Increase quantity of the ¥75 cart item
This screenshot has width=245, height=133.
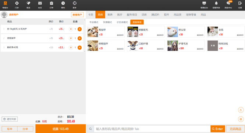coord(79,29)
